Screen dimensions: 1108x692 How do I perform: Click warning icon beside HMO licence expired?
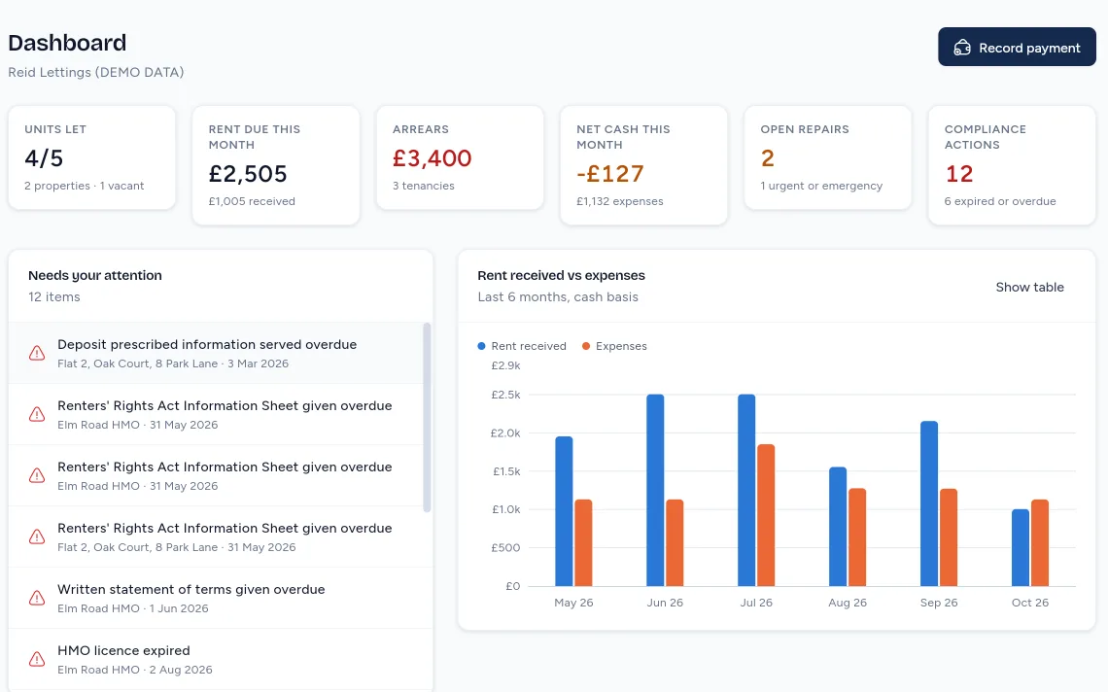pos(37,659)
